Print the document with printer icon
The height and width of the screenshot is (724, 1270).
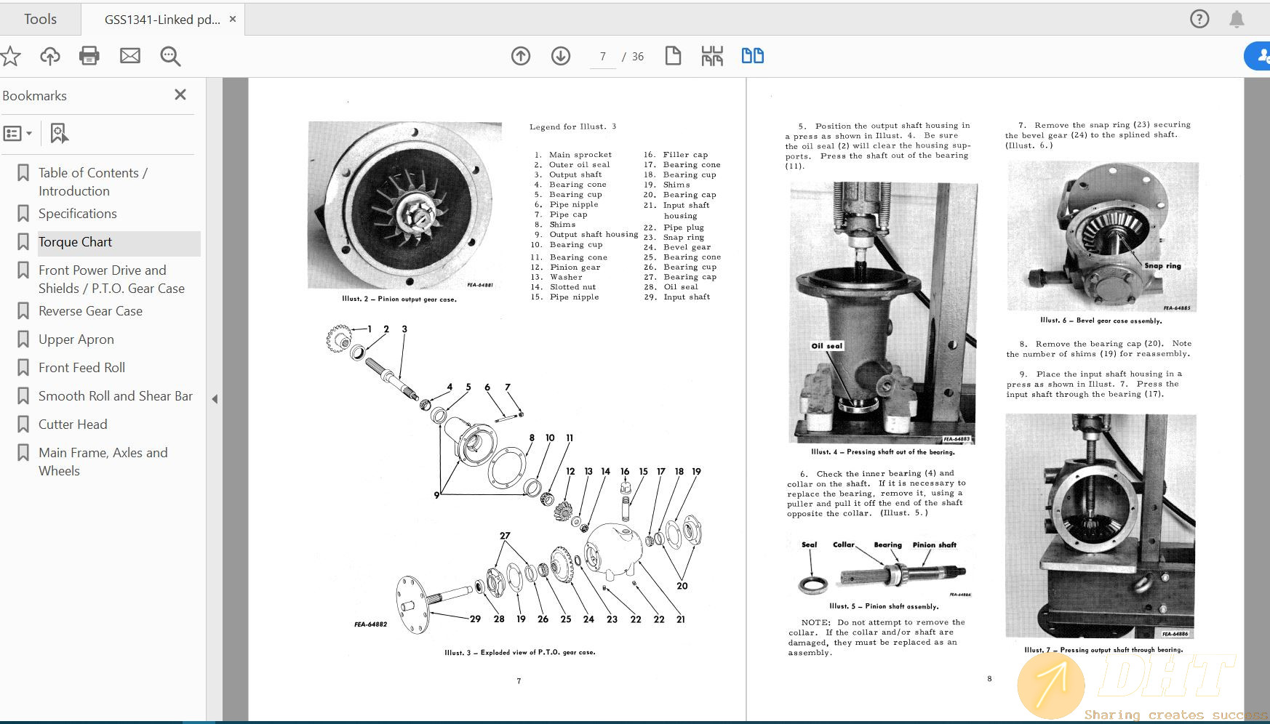tap(89, 56)
